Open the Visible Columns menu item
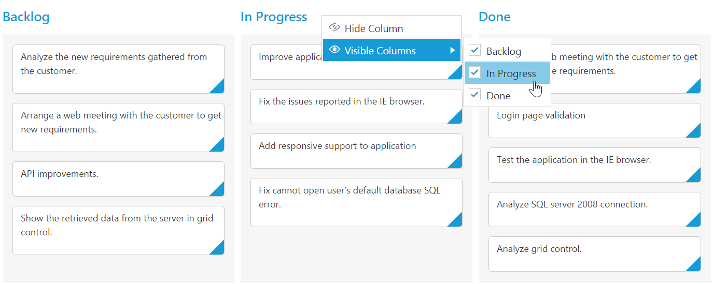 click(380, 51)
